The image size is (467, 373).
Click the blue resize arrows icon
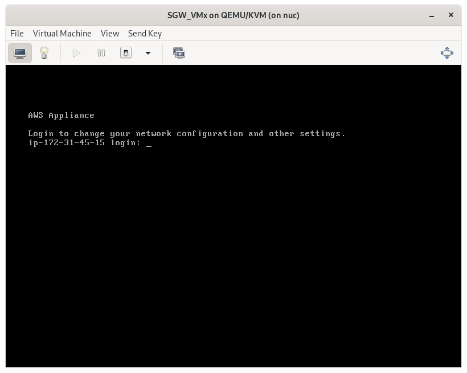[447, 52]
